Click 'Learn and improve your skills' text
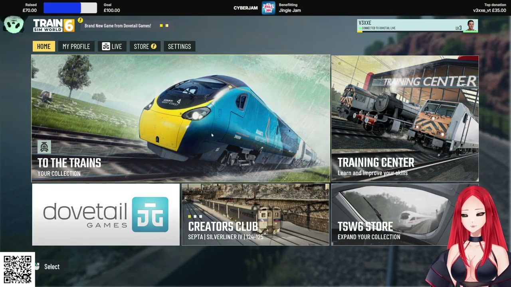This screenshot has width=511, height=287. pos(372,173)
